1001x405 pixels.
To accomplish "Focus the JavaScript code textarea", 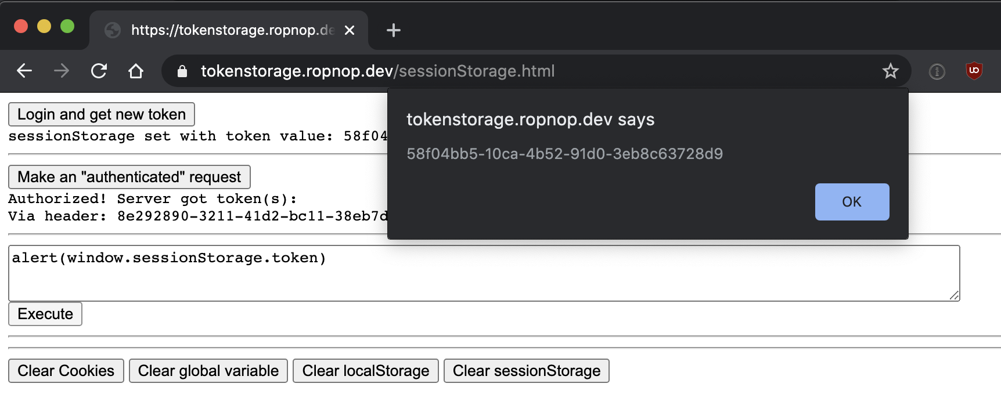I will (x=484, y=273).
